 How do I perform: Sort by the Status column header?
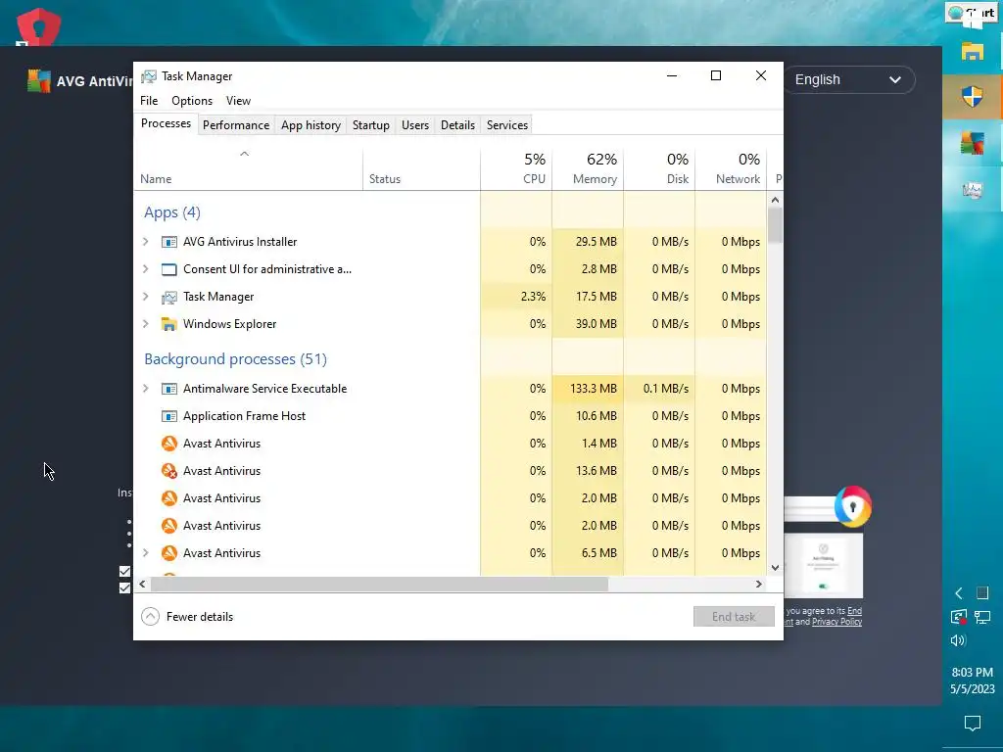tap(421, 168)
